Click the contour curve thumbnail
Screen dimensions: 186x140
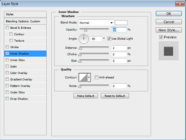pos(83,77)
